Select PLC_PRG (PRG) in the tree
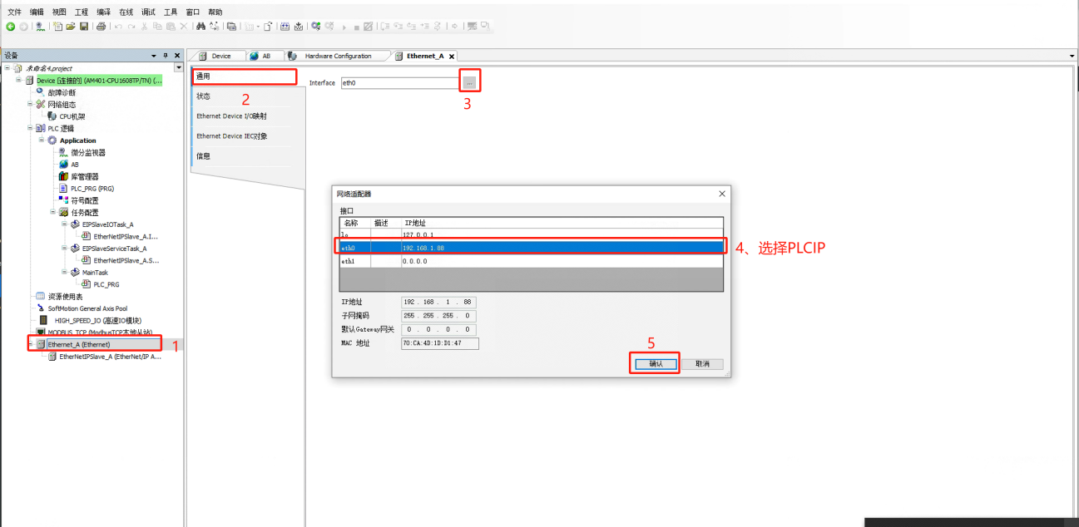This screenshot has height=527, width=1079. tap(92, 189)
